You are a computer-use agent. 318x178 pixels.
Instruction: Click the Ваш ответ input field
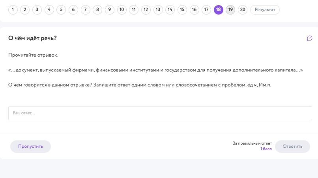coord(160,113)
